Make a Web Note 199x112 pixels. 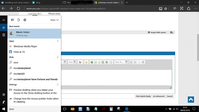(181, 8)
